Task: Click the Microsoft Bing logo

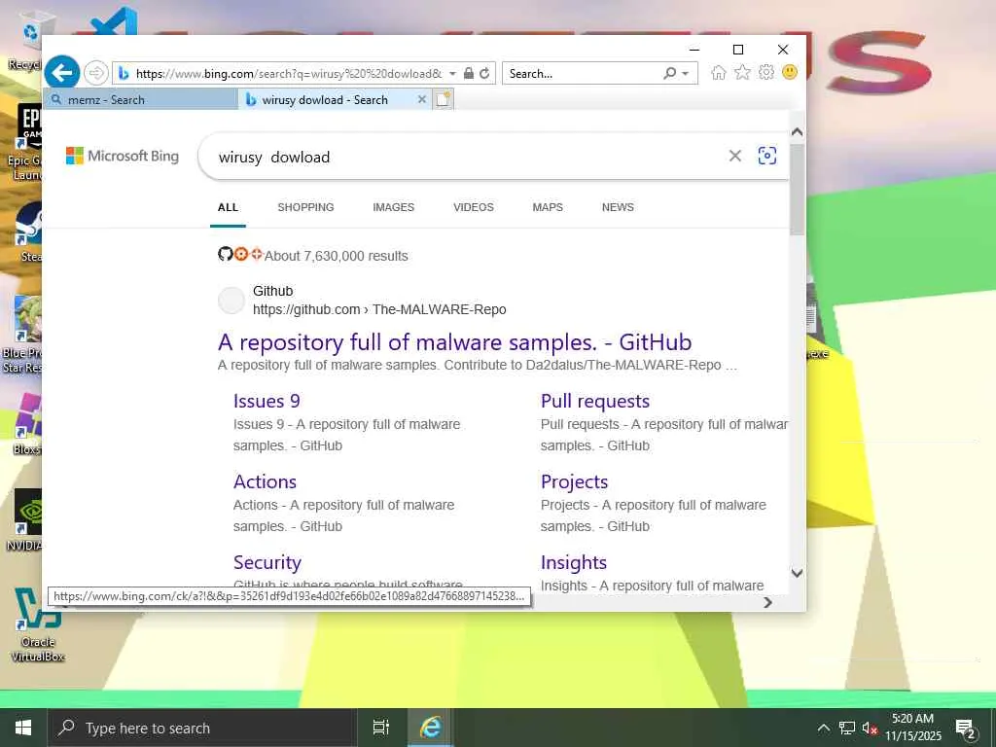Action: tap(123, 156)
